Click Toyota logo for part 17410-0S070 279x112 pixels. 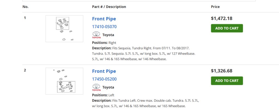click(x=96, y=35)
